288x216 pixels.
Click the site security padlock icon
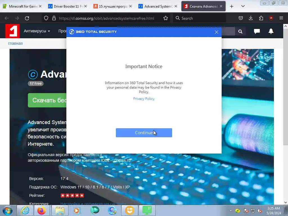click(54, 18)
